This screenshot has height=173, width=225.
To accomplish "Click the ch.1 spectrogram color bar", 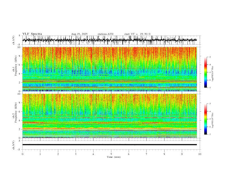I will 205,72.
